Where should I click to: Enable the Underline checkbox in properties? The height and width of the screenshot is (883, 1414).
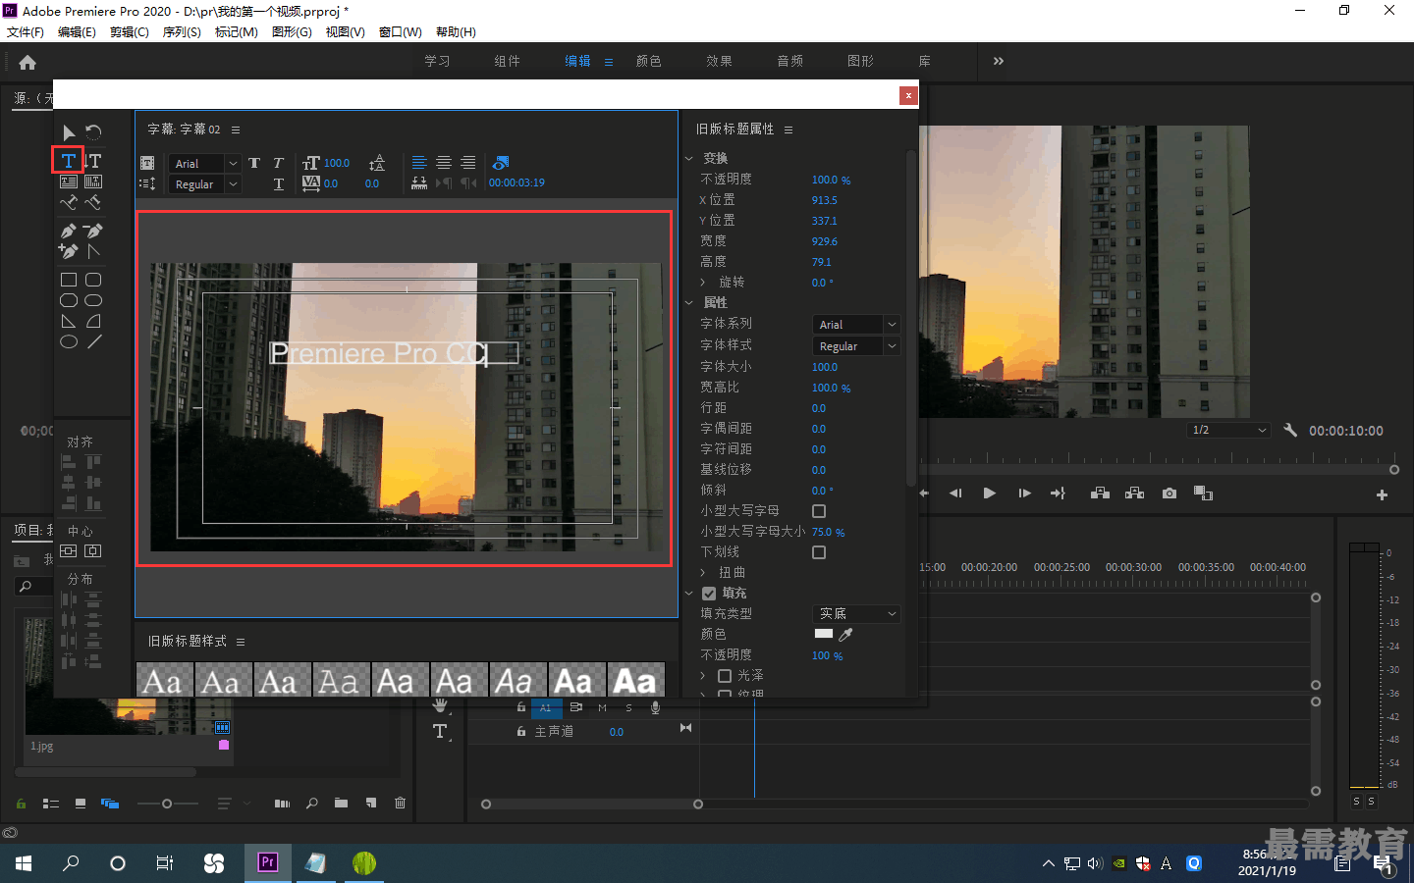click(819, 552)
